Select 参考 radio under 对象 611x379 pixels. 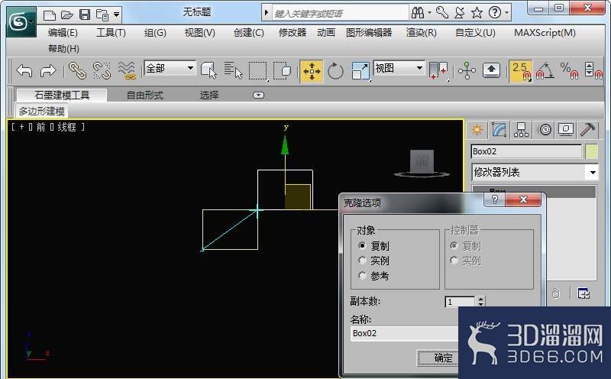(362, 276)
